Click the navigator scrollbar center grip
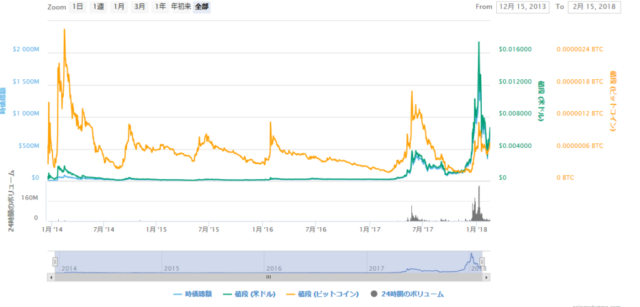This screenshot has width=640, height=307. click(269, 276)
